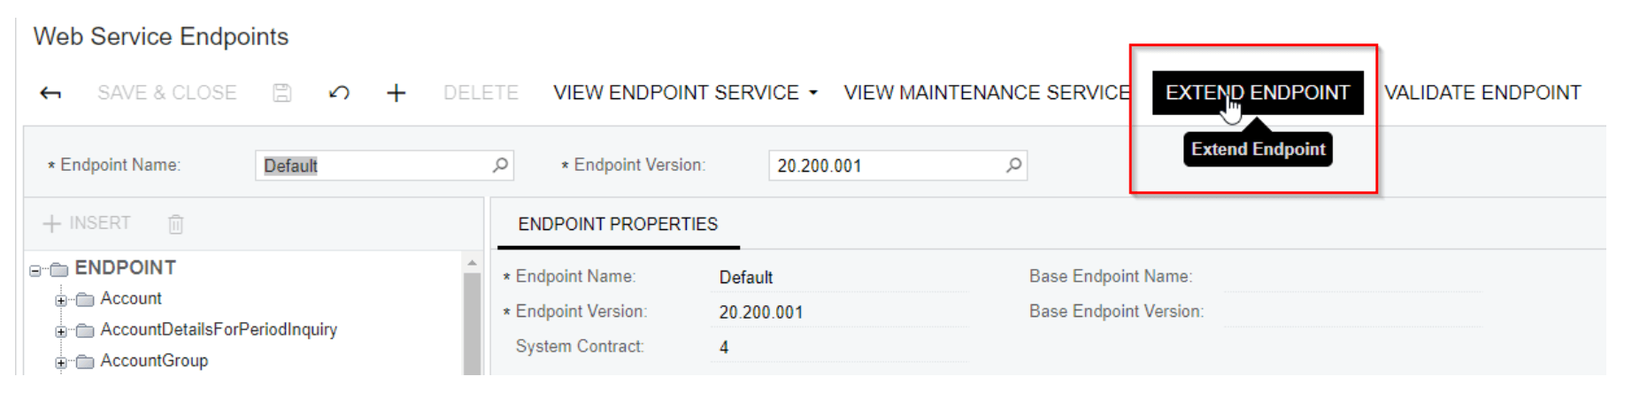The height and width of the screenshot is (415, 1632).
Task: Click Validate Endpoint button
Action: (x=1482, y=93)
